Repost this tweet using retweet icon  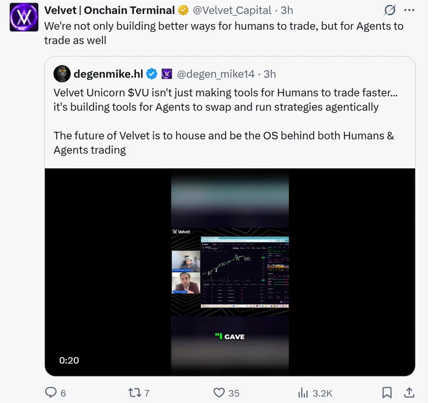click(x=135, y=393)
